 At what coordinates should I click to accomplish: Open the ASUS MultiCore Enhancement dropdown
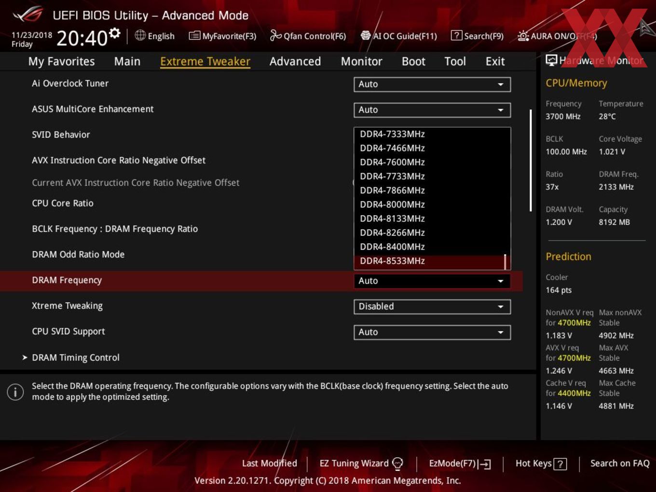pos(432,110)
